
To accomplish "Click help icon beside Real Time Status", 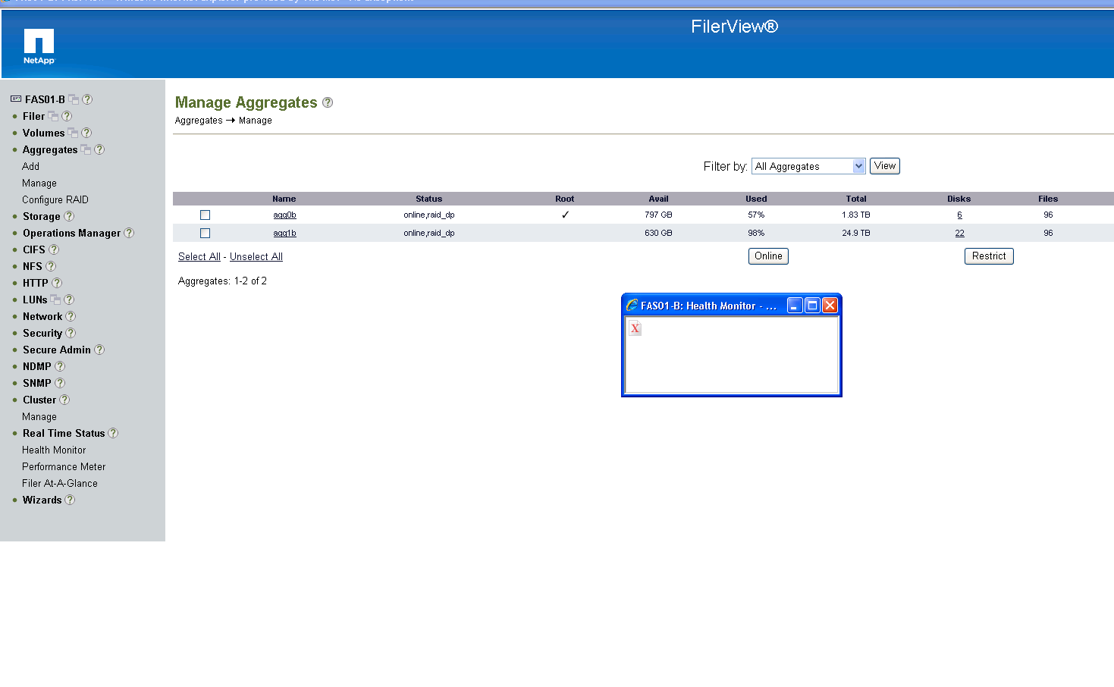I will (113, 433).
